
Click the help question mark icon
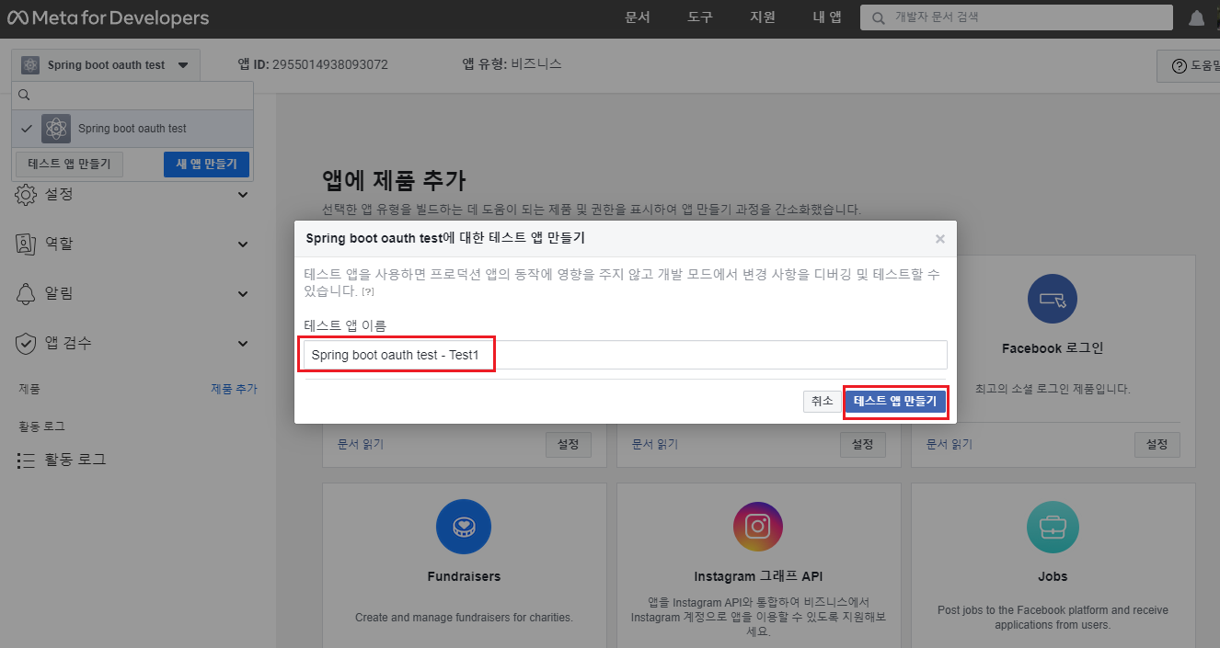1179,66
